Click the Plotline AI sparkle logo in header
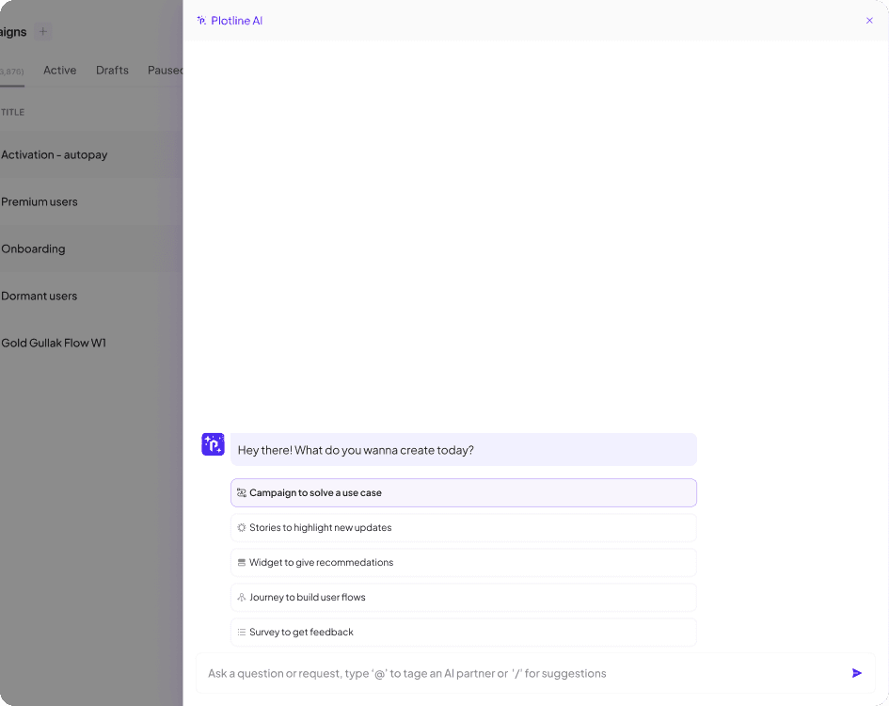Screen dimensions: 889x706 pos(201,21)
